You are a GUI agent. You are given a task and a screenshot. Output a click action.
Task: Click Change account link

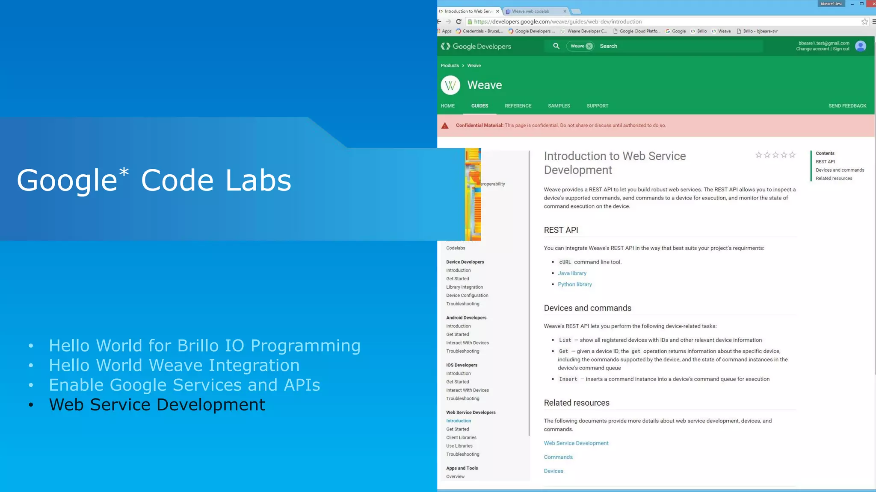click(x=812, y=49)
